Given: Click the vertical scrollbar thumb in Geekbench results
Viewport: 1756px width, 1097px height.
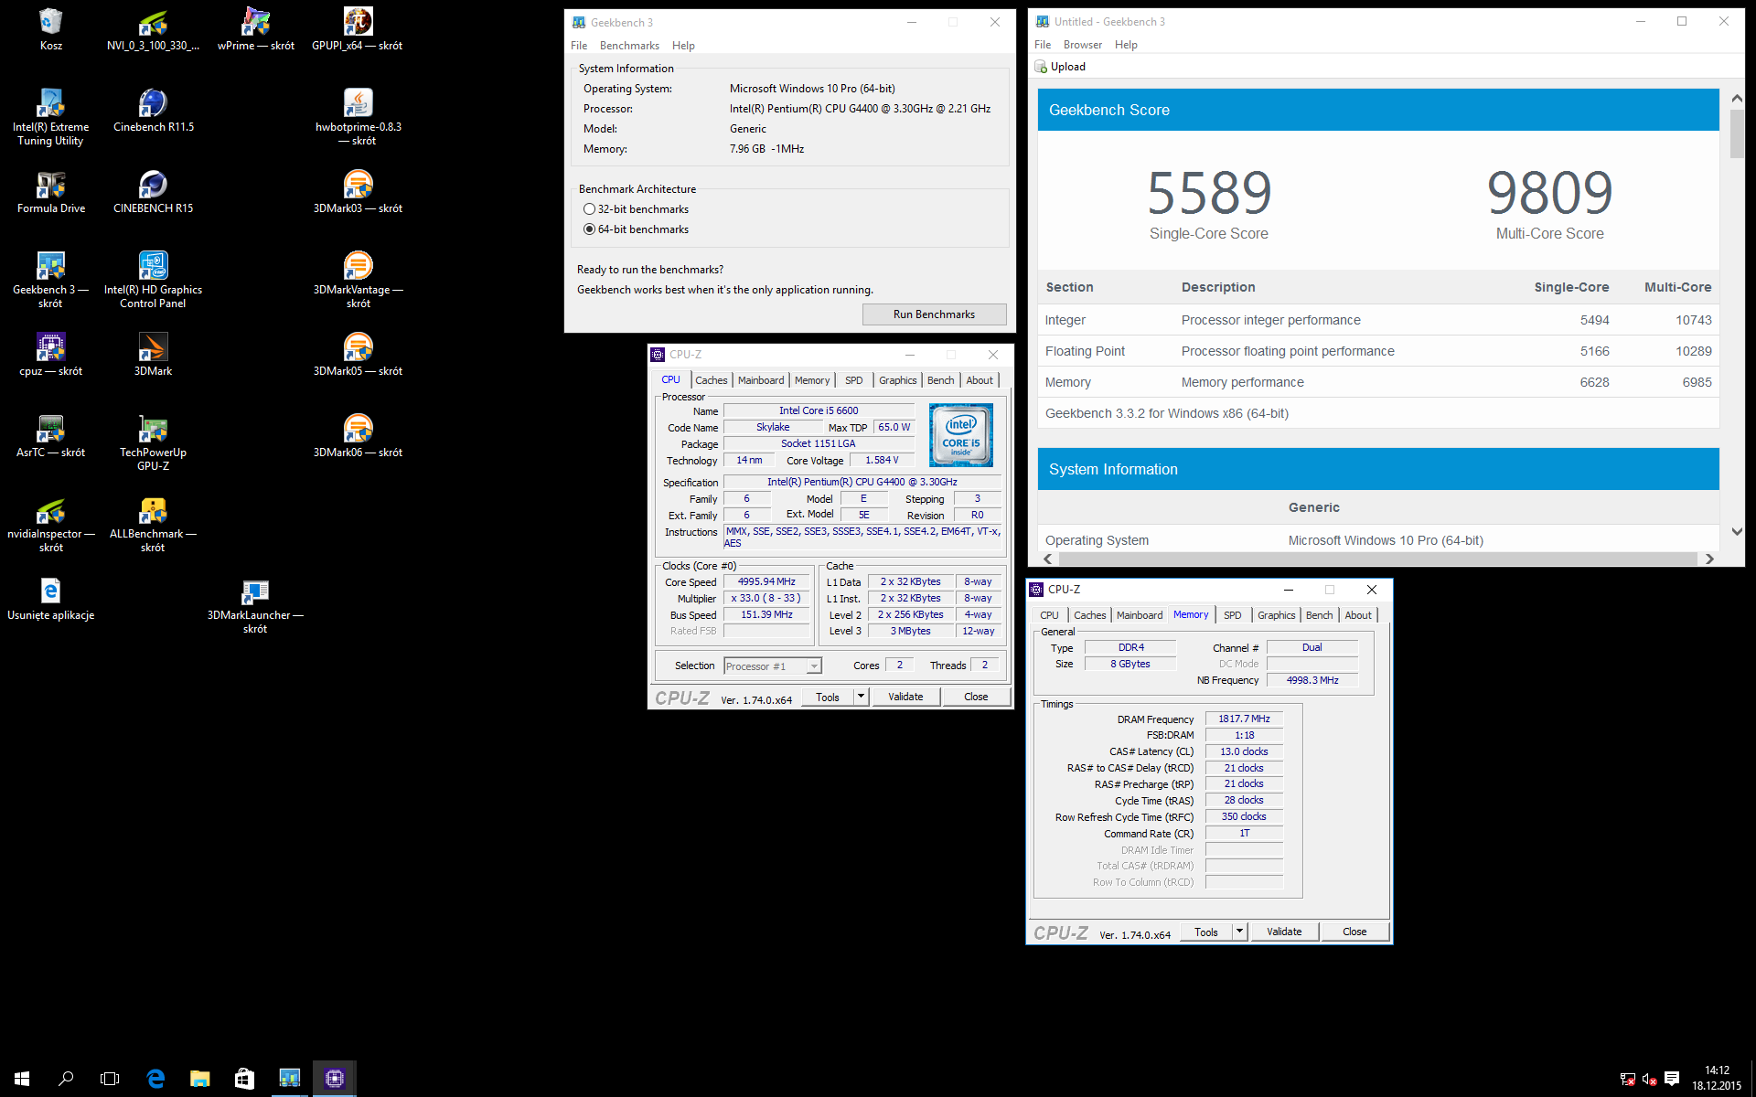Looking at the screenshot, I should point(1737,134).
